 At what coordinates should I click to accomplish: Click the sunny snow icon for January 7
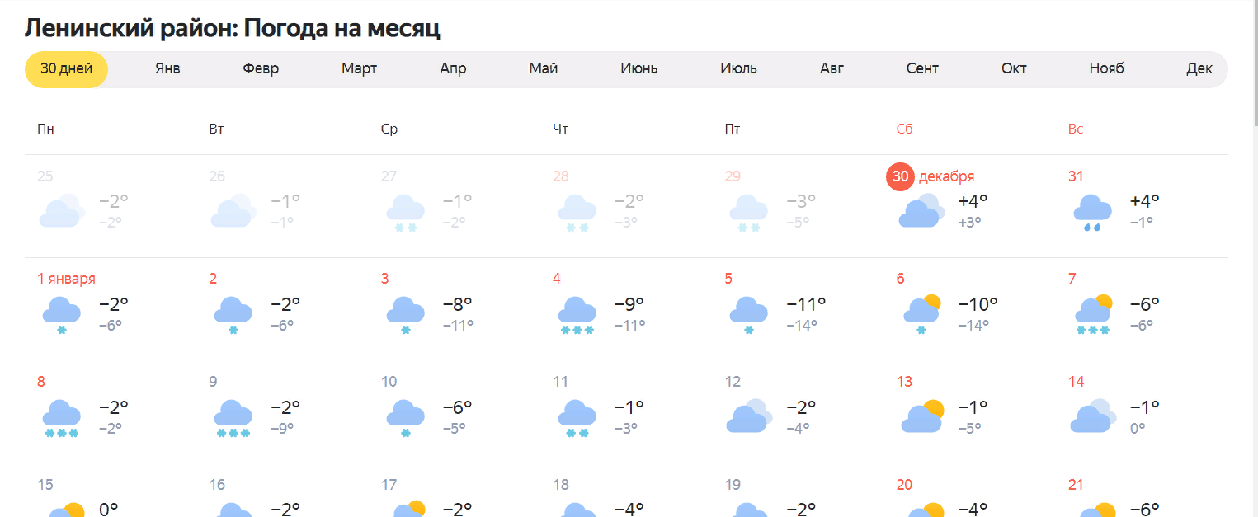tap(1093, 314)
